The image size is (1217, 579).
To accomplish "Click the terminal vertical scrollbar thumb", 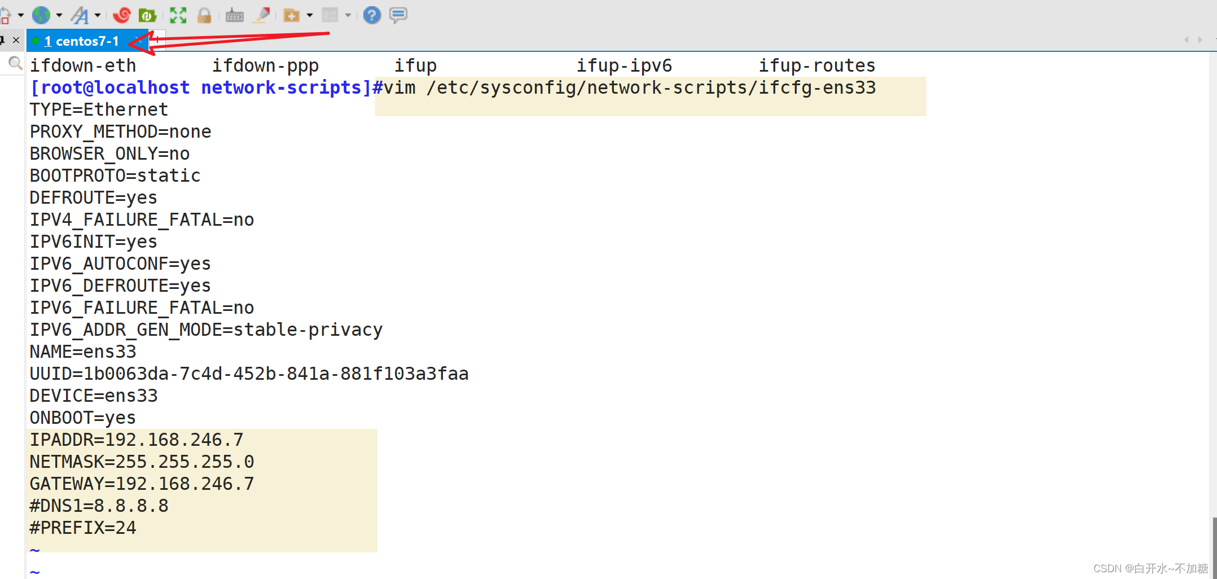I will coord(1214,547).
